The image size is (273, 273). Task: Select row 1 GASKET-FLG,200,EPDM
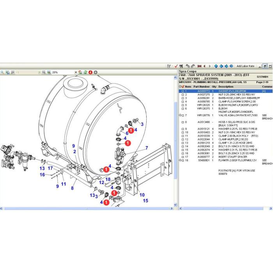point(226,91)
